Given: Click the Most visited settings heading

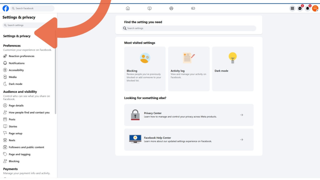Looking at the screenshot, I should tap(140, 43).
